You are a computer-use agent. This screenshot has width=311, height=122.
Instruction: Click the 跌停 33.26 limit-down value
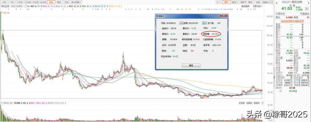(307, 68)
